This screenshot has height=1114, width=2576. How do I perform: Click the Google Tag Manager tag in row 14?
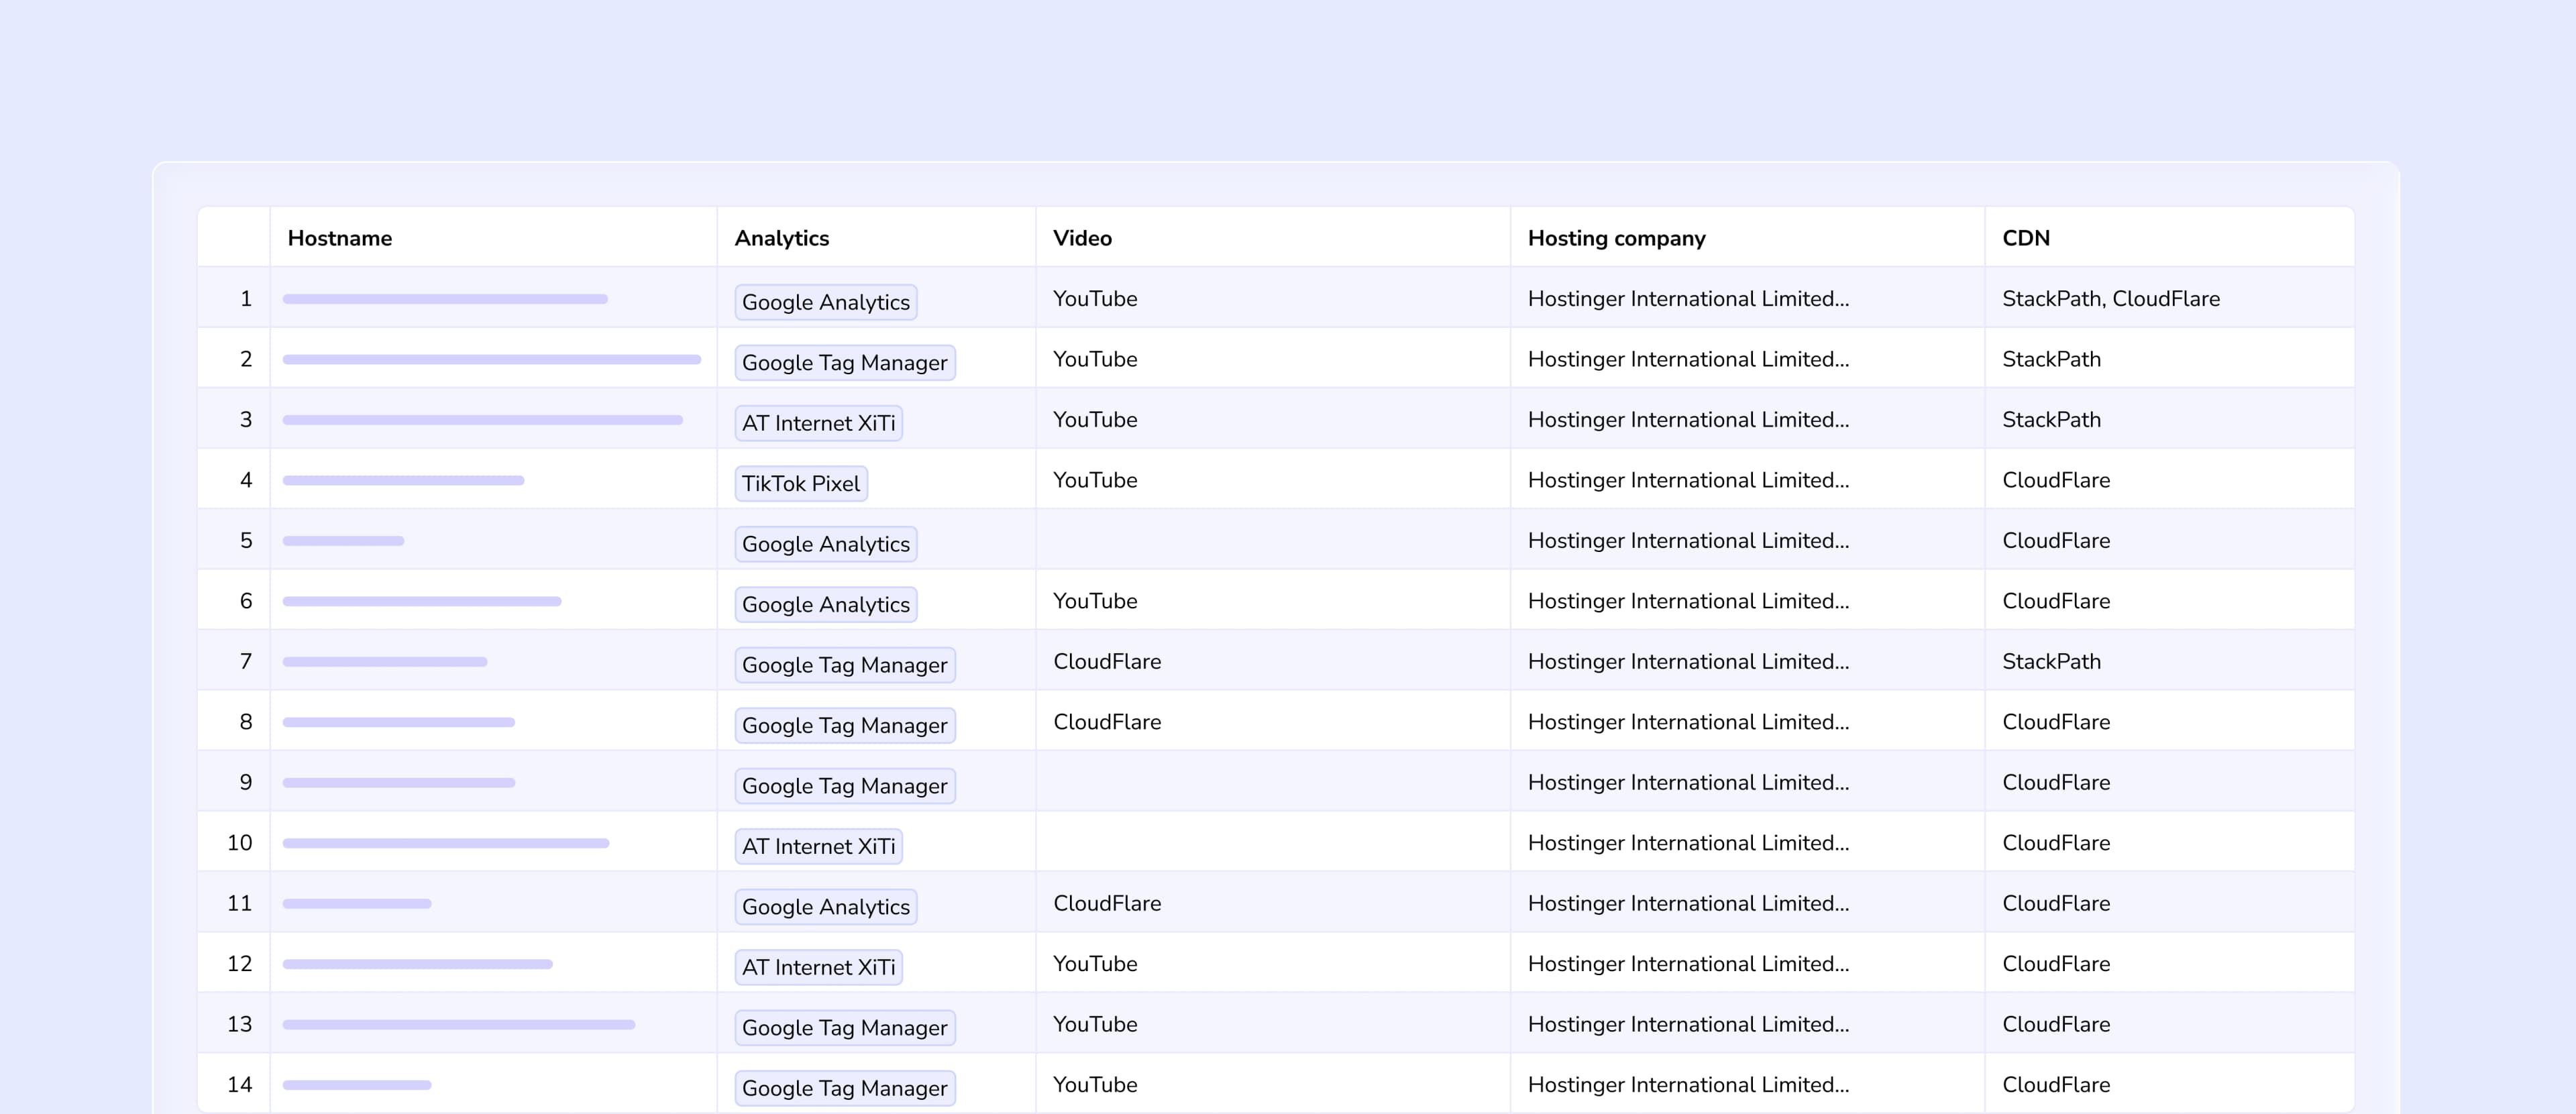(x=844, y=1088)
